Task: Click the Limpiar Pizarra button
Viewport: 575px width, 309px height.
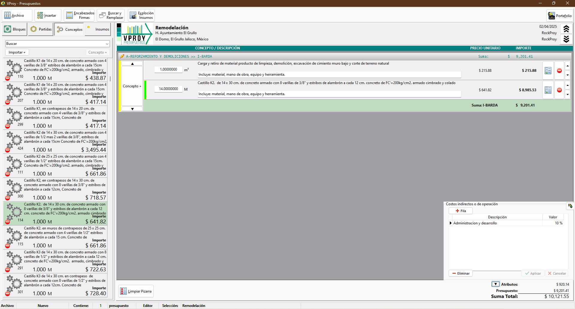Action: [x=136, y=291]
